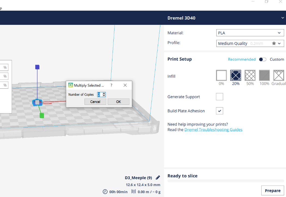The image size is (286, 197).
Task: Open the Profile dropdown showing Medium Quality
Action: 250,43
